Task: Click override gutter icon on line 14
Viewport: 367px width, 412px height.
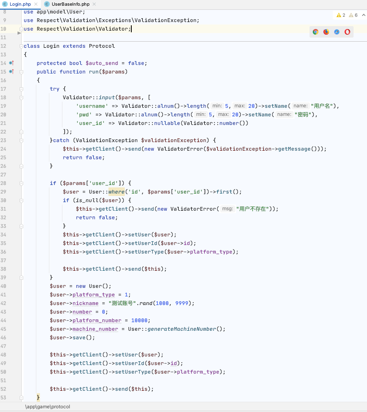Action: point(11,63)
